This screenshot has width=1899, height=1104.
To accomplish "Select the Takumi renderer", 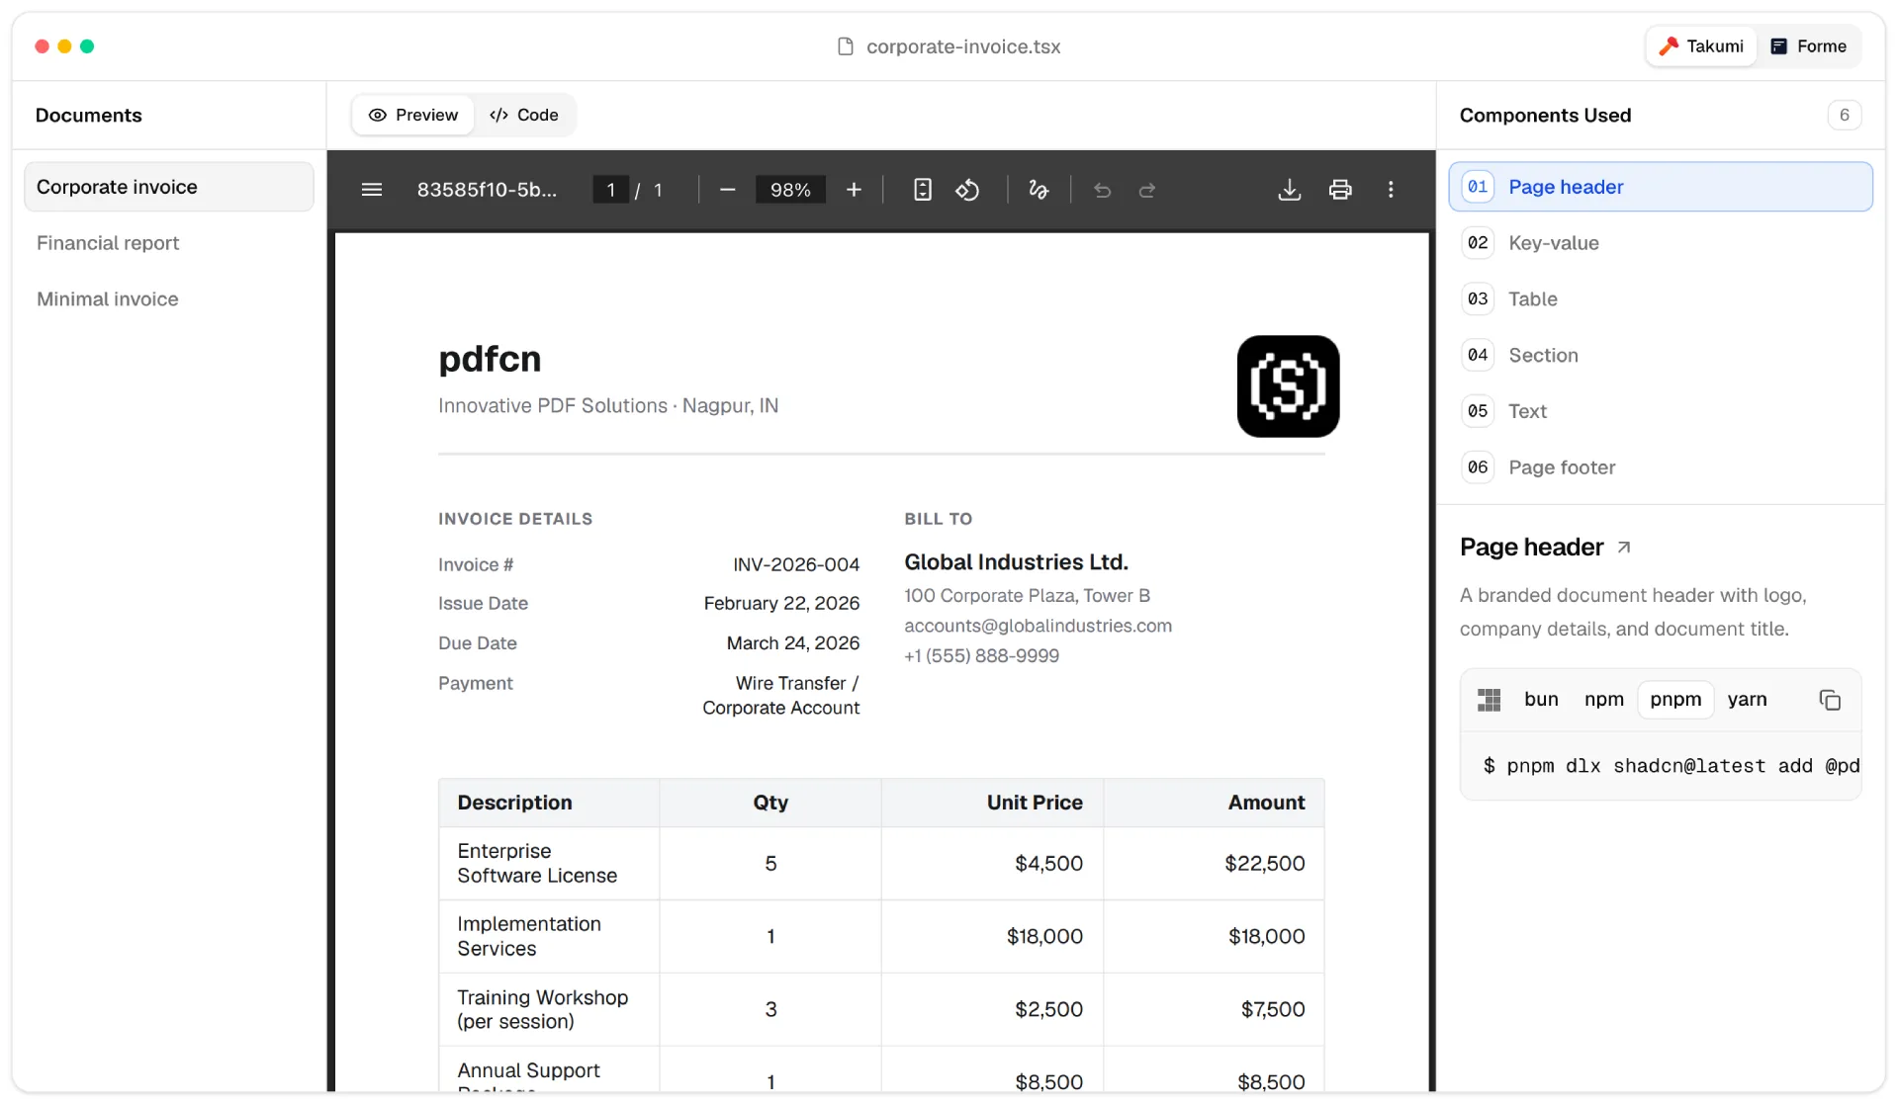I will pos(1701,46).
